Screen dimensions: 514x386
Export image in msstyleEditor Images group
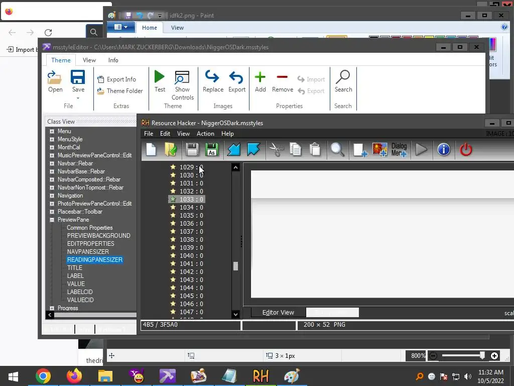coord(237,81)
